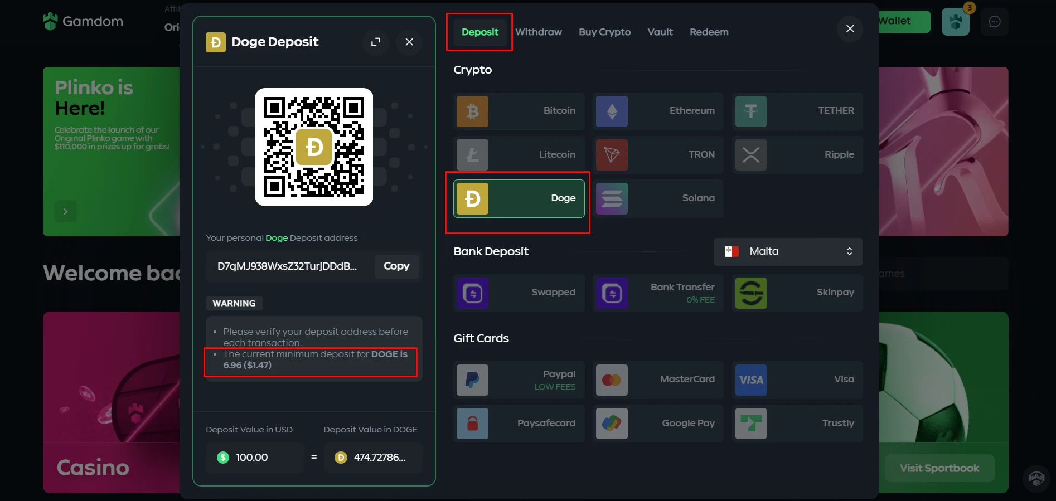Select Bank Transfer with 0% fee
The image size is (1056, 501).
pyautogui.click(x=658, y=293)
